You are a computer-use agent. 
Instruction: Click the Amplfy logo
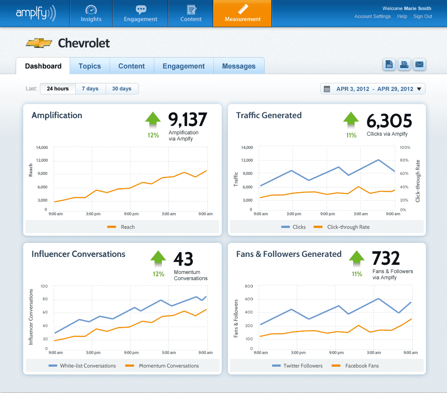tap(36, 13)
